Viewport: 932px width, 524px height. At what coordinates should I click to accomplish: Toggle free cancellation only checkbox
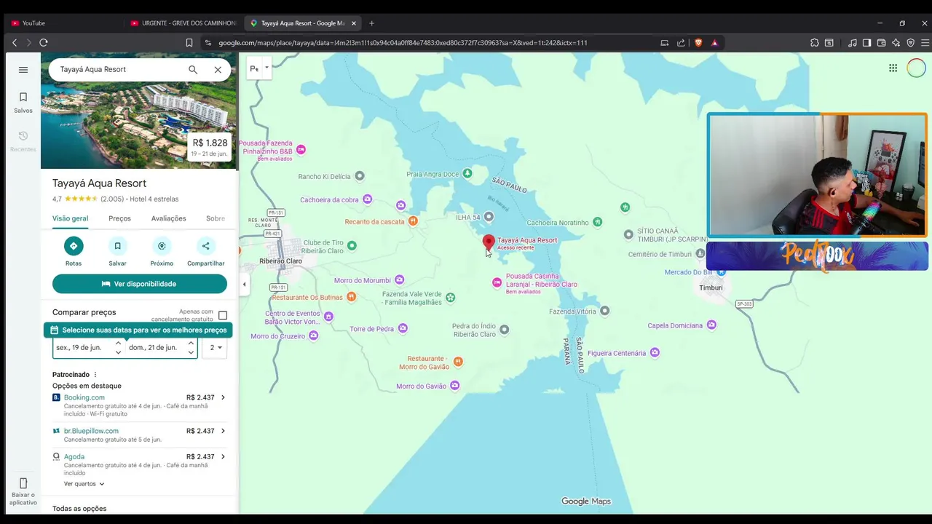point(223,315)
